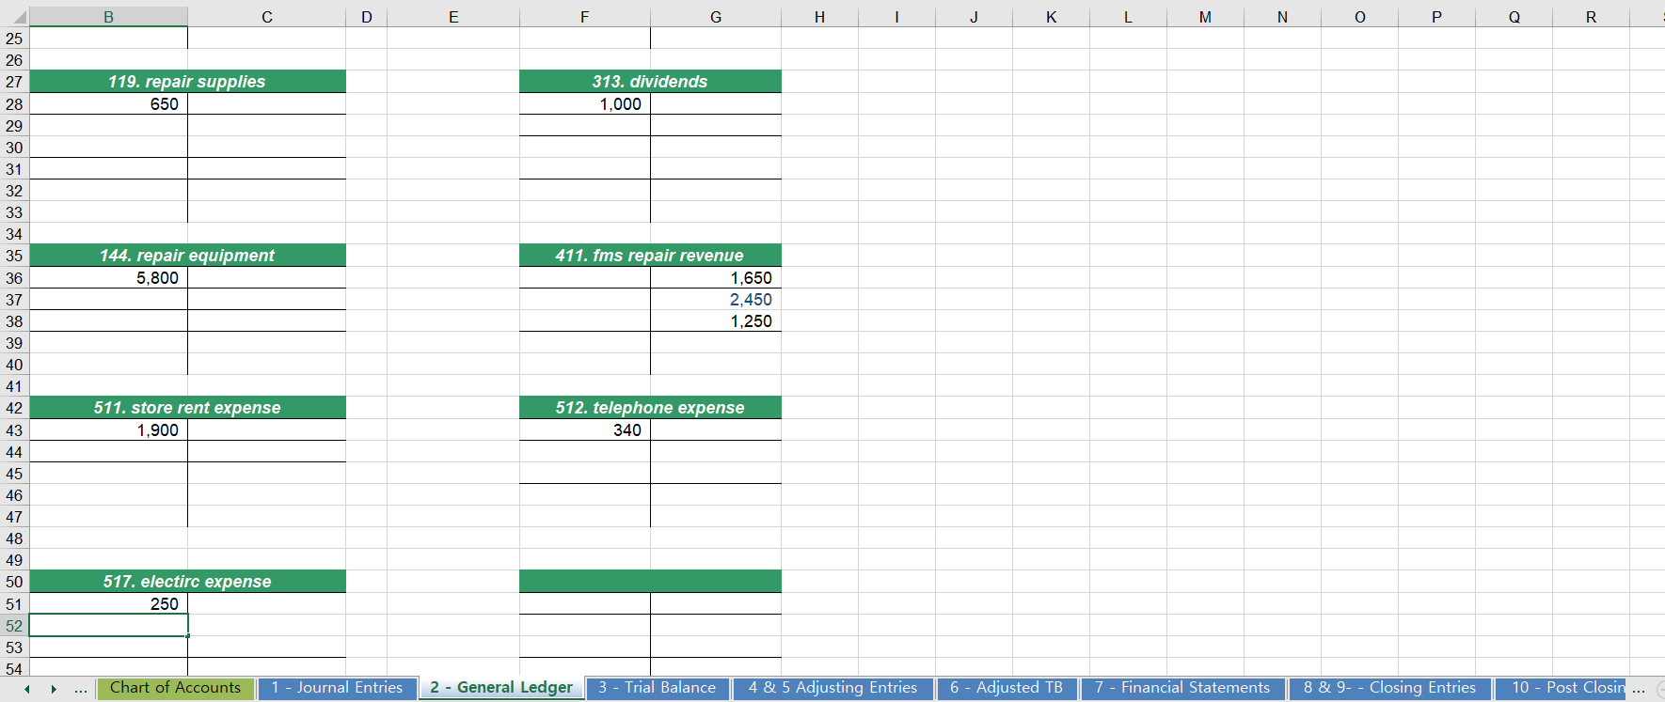Select the 8 & 9 Closing Entries tab
The image size is (1665, 702).
click(x=1389, y=688)
